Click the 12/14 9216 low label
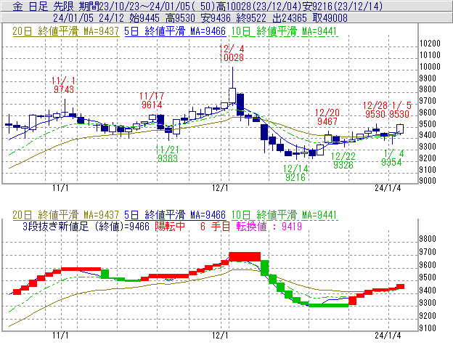453x345 pixels. [295, 173]
